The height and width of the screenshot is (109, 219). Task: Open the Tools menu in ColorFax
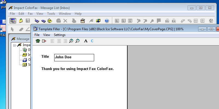[x=51, y=14]
